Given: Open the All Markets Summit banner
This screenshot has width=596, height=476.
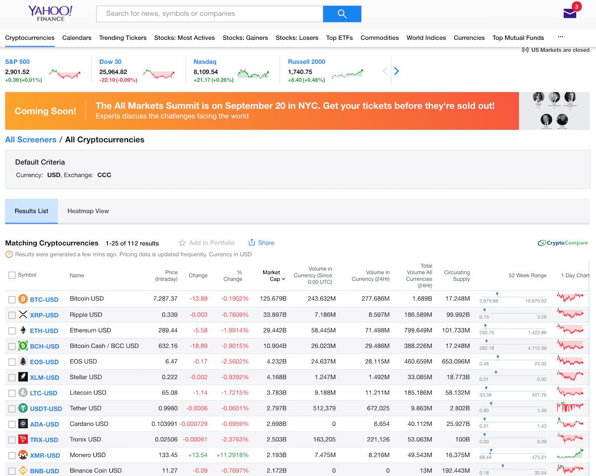Looking at the screenshot, I should [297, 111].
